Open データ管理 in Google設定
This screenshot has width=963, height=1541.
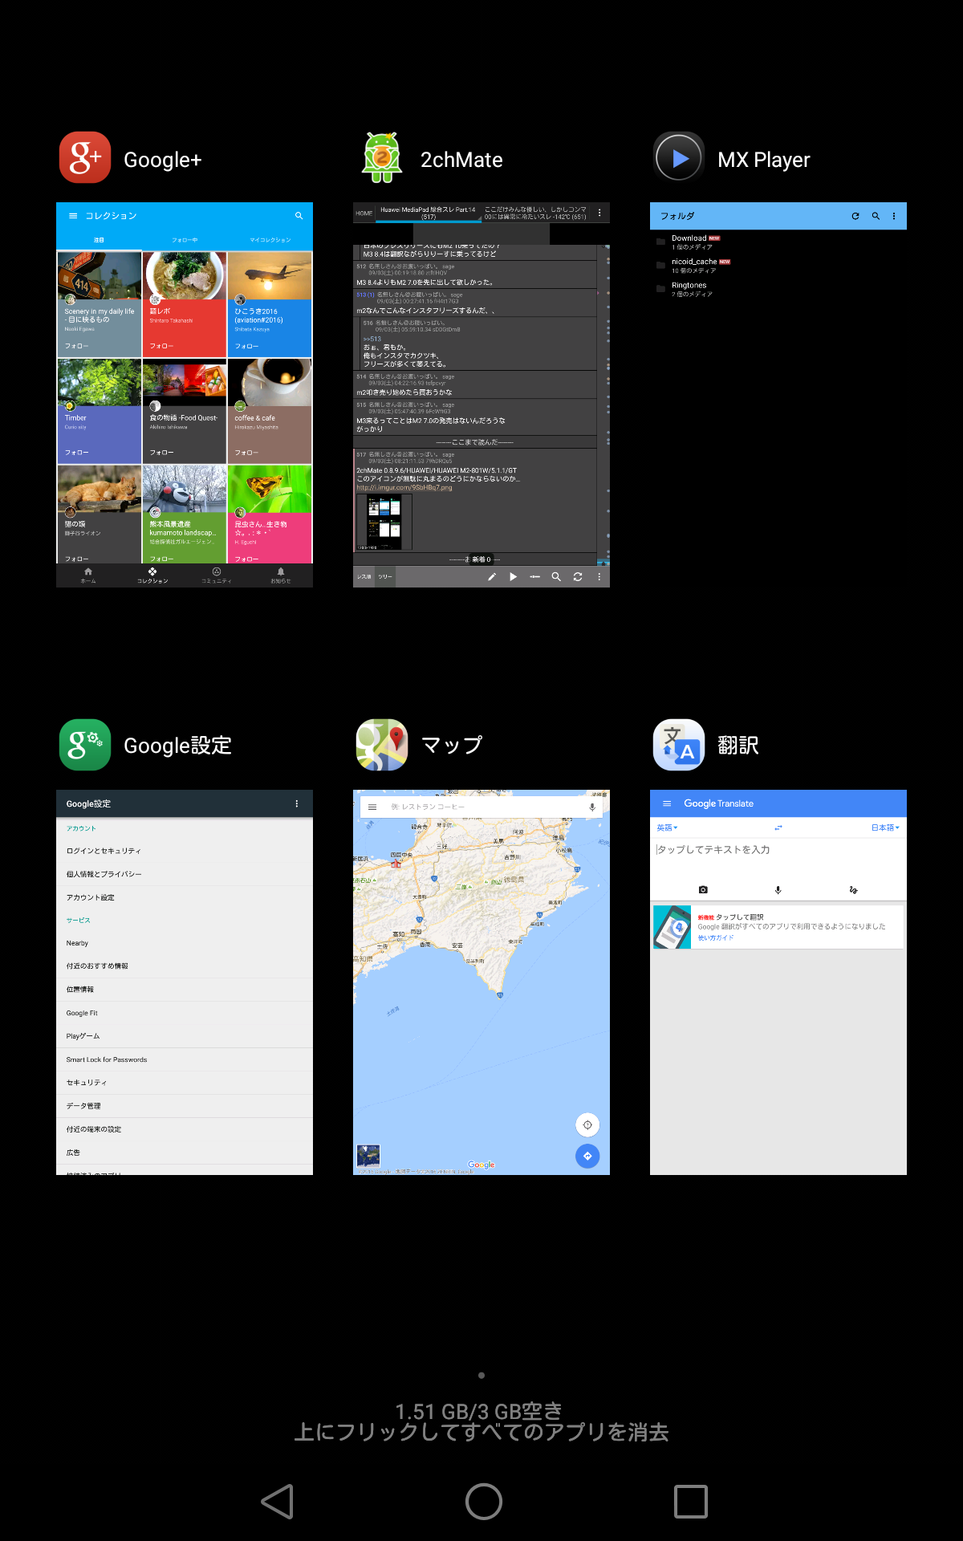(185, 1106)
